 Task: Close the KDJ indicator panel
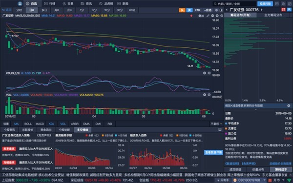205,73
